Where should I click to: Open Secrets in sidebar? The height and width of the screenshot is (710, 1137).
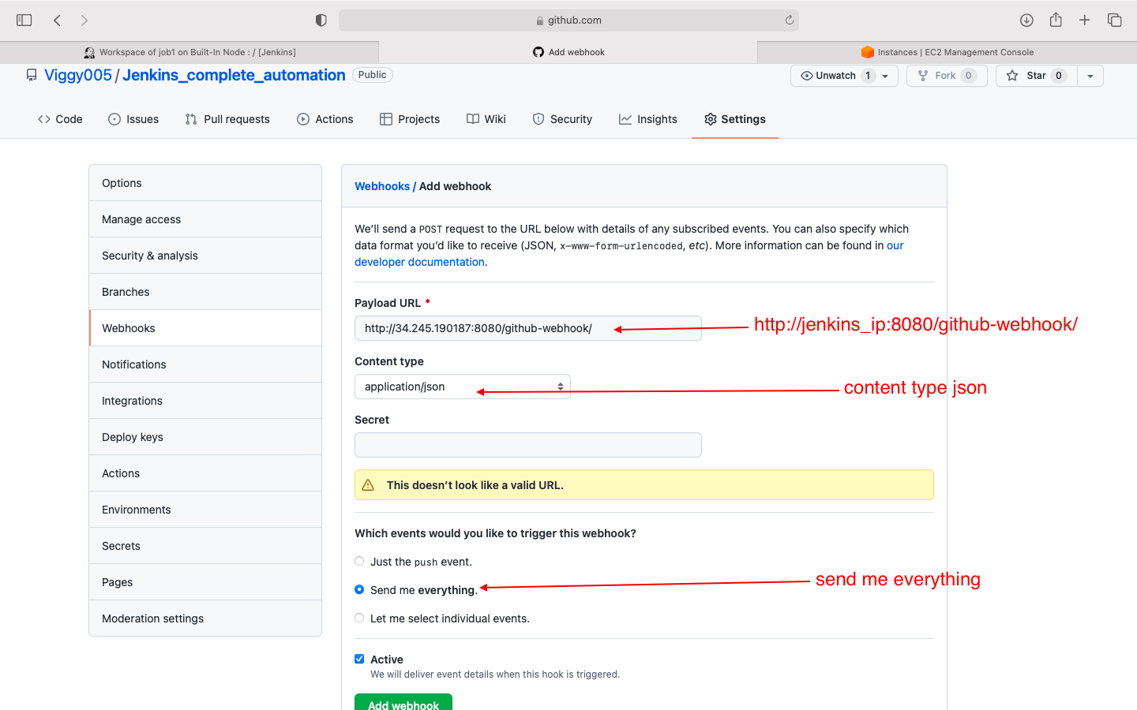point(205,546)
